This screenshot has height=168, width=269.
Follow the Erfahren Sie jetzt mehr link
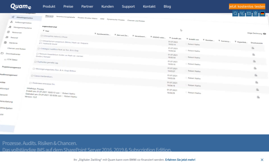click(x=180, y=160)
